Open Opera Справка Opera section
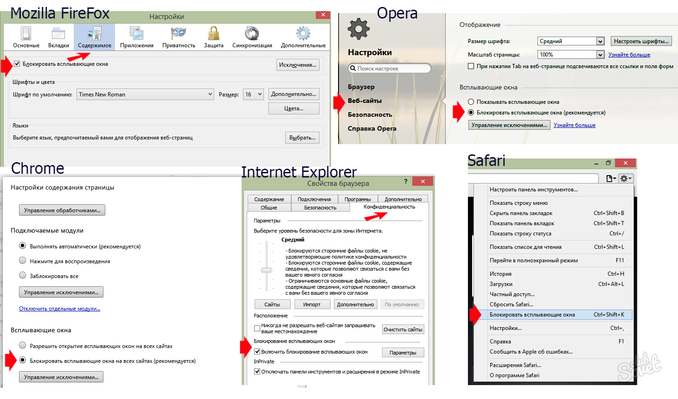Screen dimensions: 678x399 pos(372,128)
